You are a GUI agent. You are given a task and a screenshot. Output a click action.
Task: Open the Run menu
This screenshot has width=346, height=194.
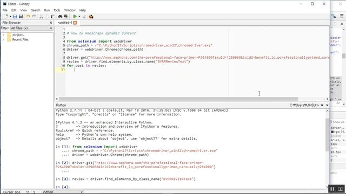47,10
